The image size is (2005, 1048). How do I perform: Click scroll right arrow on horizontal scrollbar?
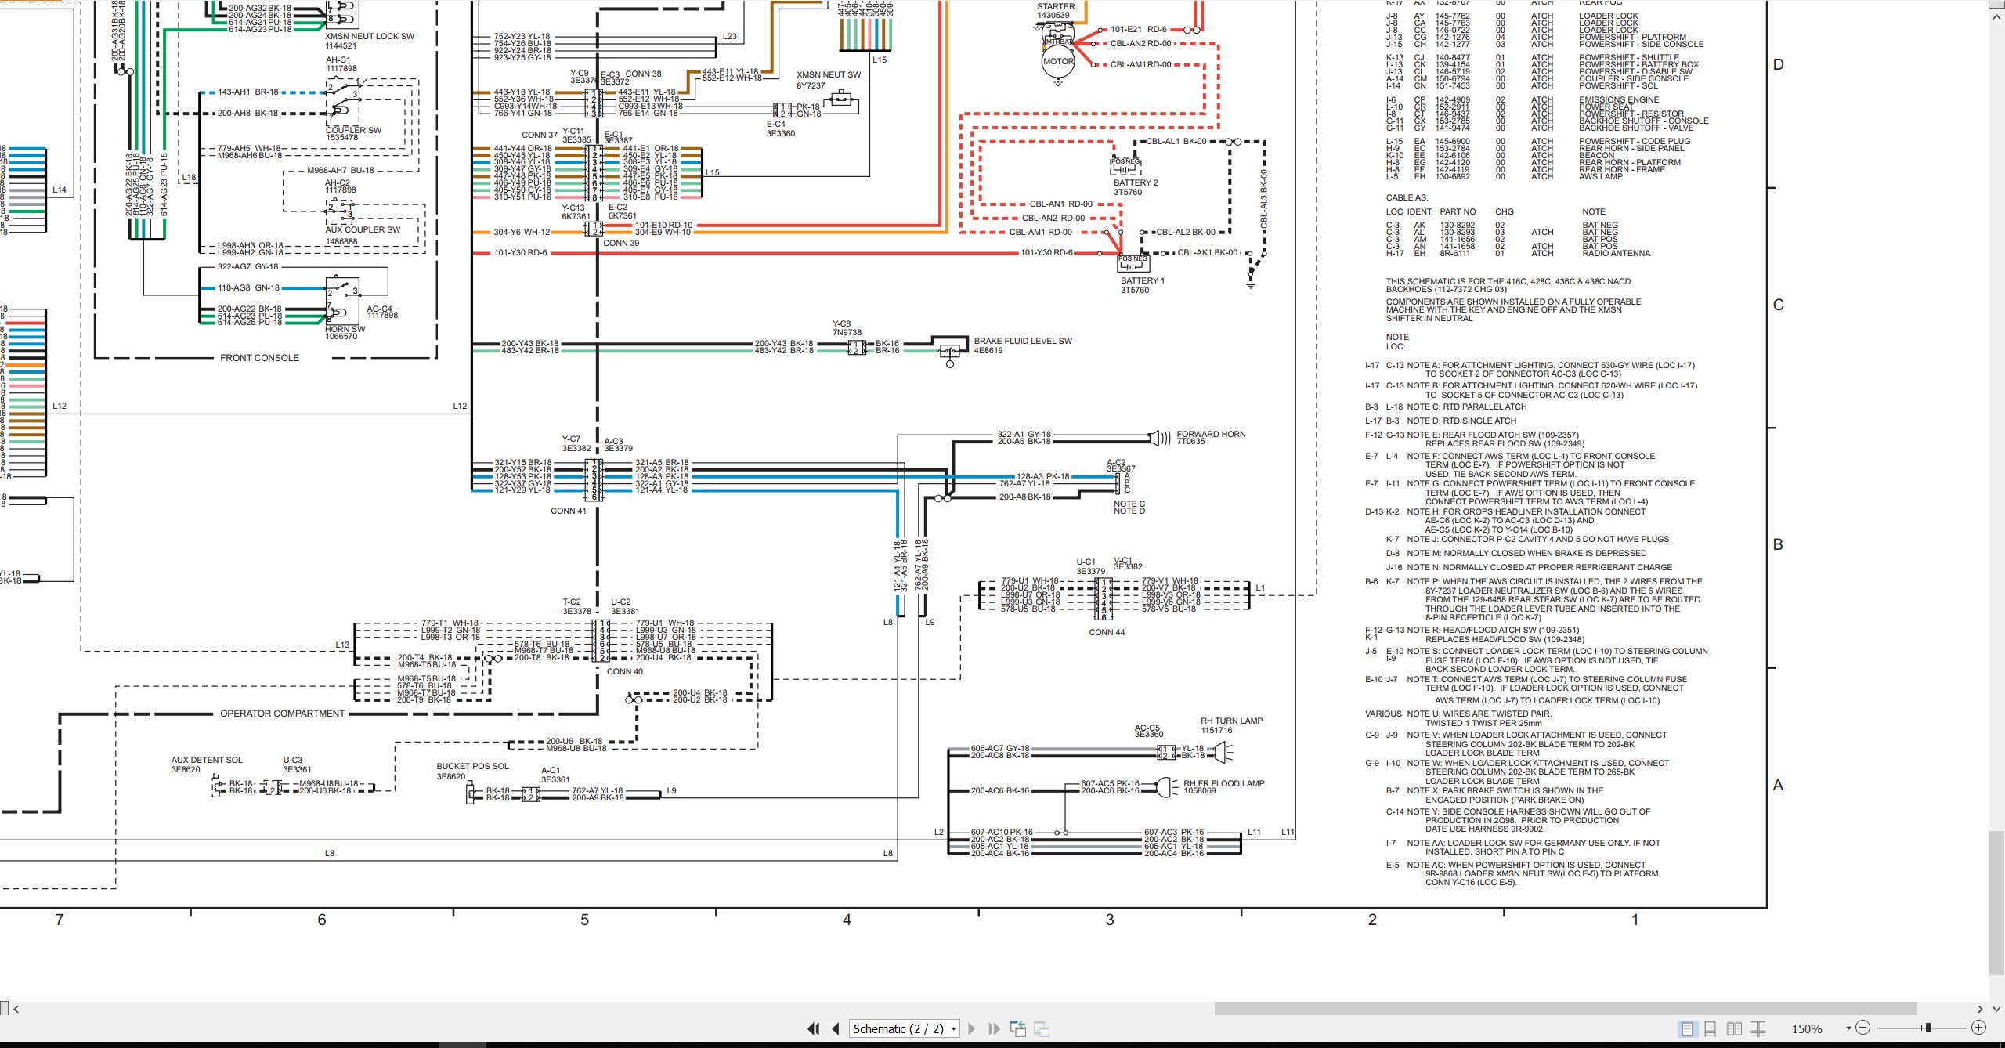1980,1009
